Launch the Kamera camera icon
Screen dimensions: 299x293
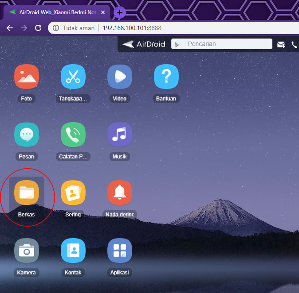coord(27,251)
